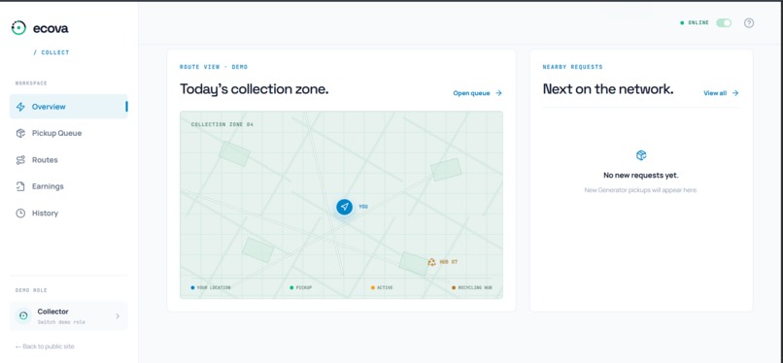
Task: Click the HUB 07 label on map
Action: click(x=449, y=262)
